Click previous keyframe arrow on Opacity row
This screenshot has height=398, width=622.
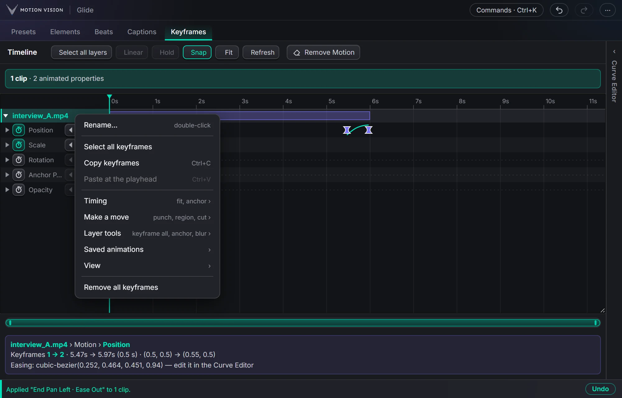(x=70, y=190)
